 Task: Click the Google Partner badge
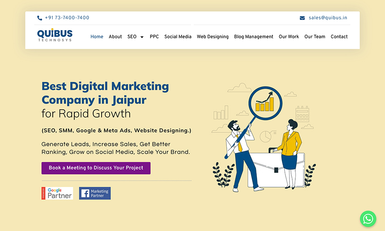(57, 193)
